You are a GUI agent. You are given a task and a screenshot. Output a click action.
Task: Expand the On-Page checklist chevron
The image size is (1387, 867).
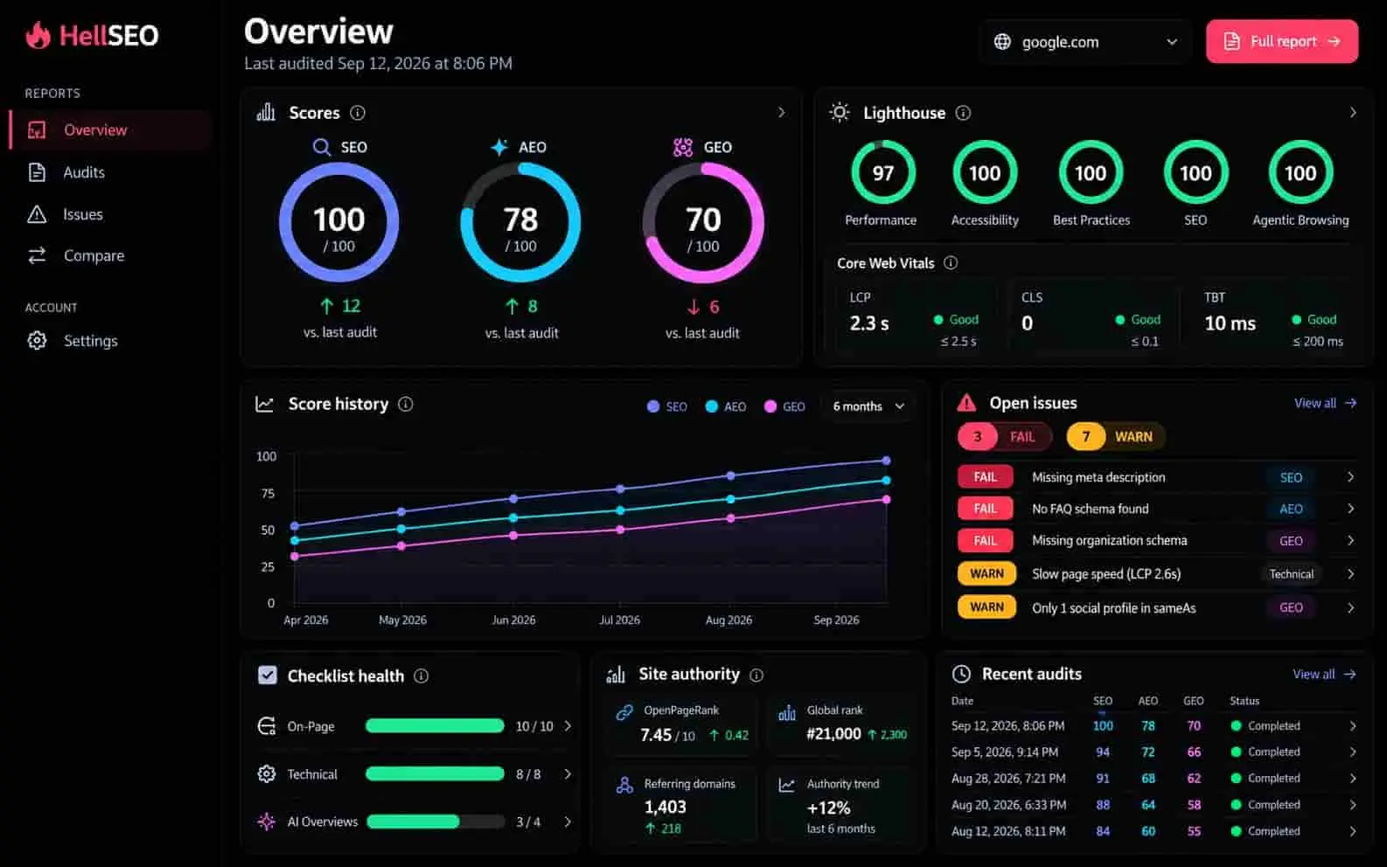(x=568, y=725)
